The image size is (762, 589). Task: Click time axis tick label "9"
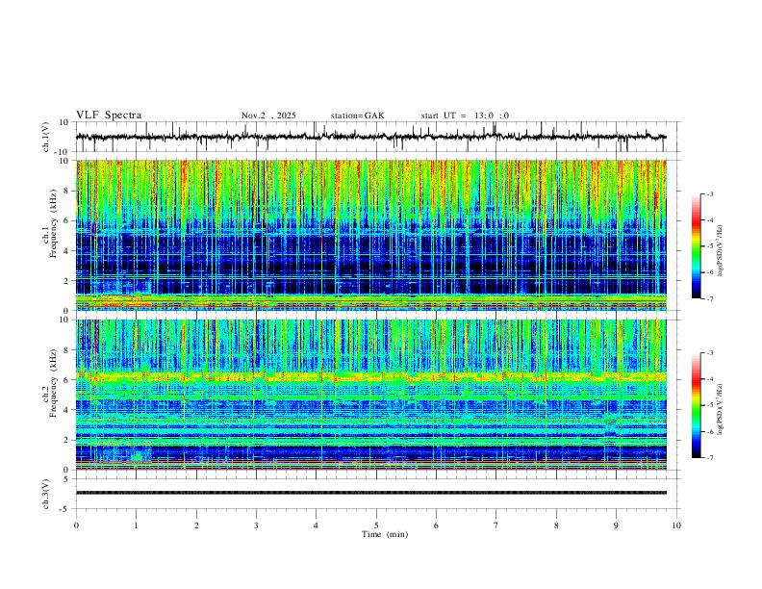tap(616, 525)
